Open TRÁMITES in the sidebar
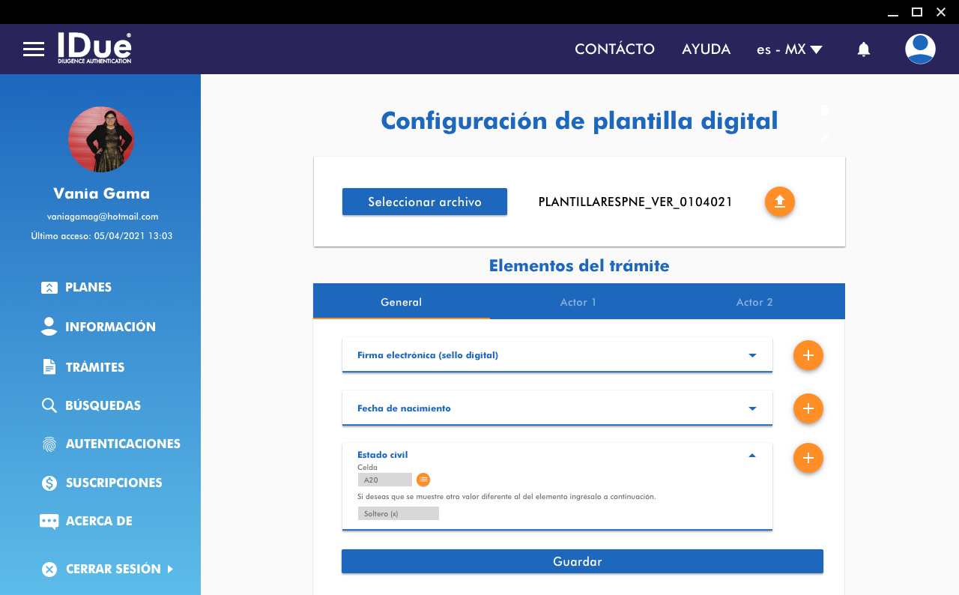Viewport: 959px width, 595px height. click(x=94, y=367)
